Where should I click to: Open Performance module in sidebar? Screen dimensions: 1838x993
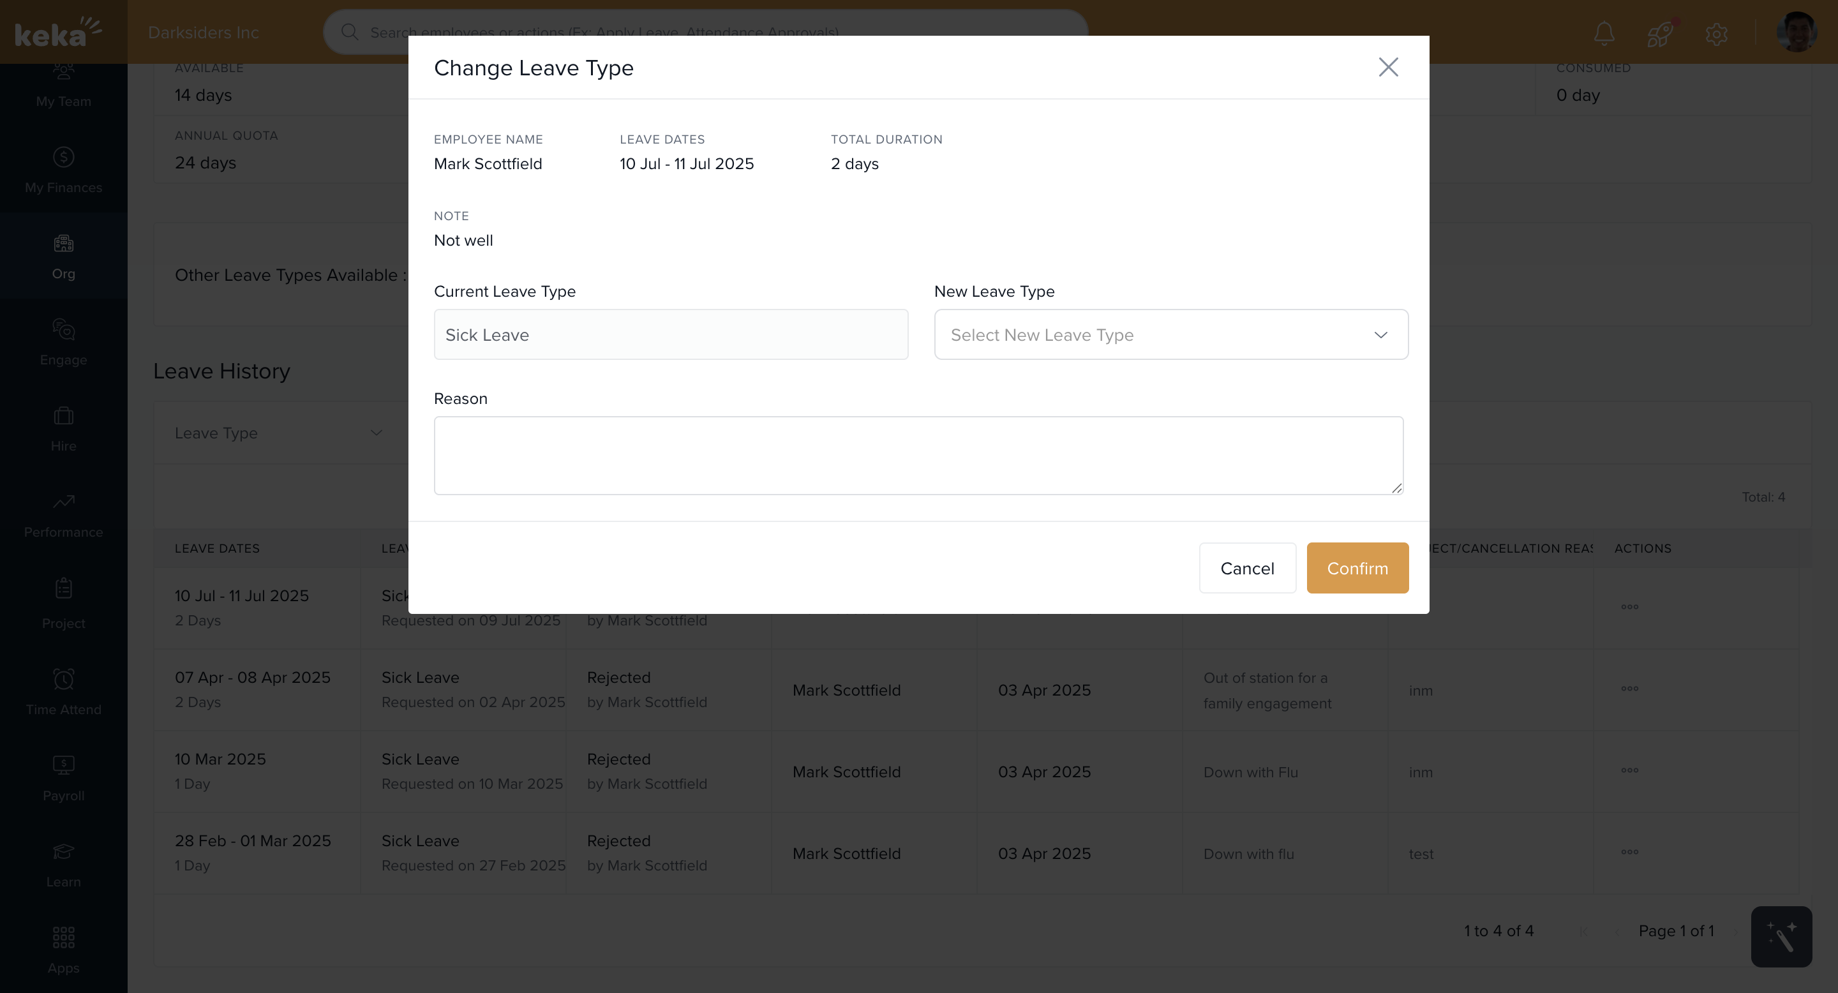click(64, 515)
